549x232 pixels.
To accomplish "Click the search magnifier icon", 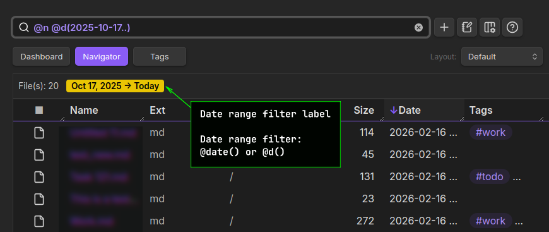I will [x=23, y=27].
